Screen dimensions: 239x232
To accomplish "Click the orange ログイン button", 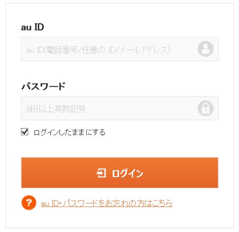I will [x=119, y=173].
